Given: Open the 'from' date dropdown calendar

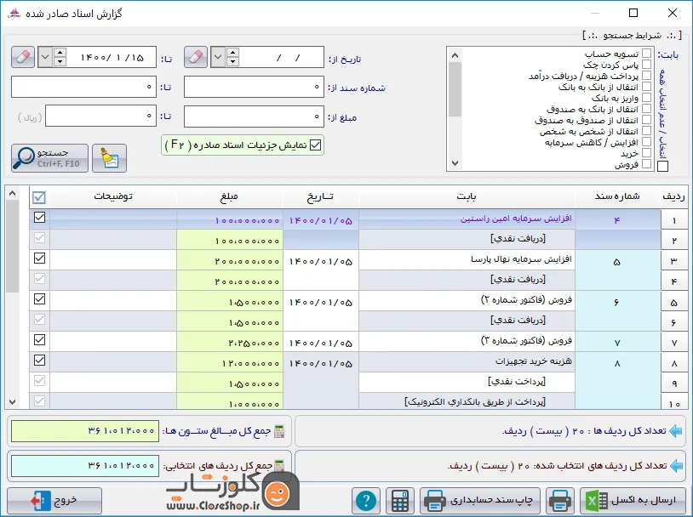Looking at the screenshot, I should 218,57.
